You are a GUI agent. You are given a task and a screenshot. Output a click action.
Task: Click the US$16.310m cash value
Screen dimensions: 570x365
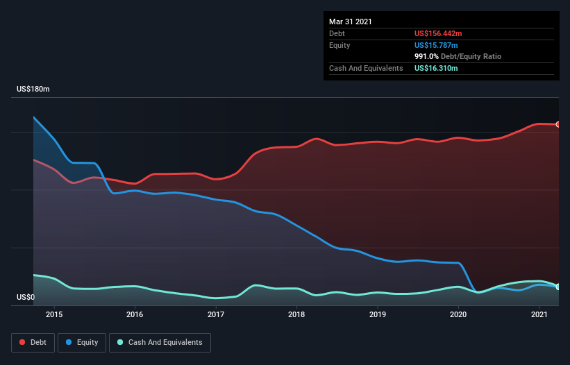[x=436, y=68]
